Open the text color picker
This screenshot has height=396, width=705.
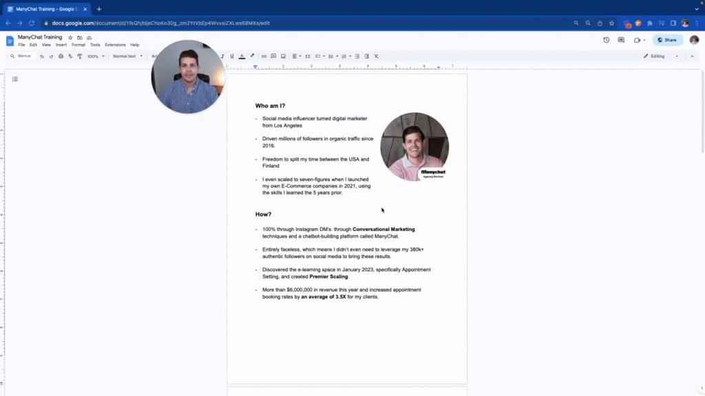pyautogui.click(x=242, y=56)
